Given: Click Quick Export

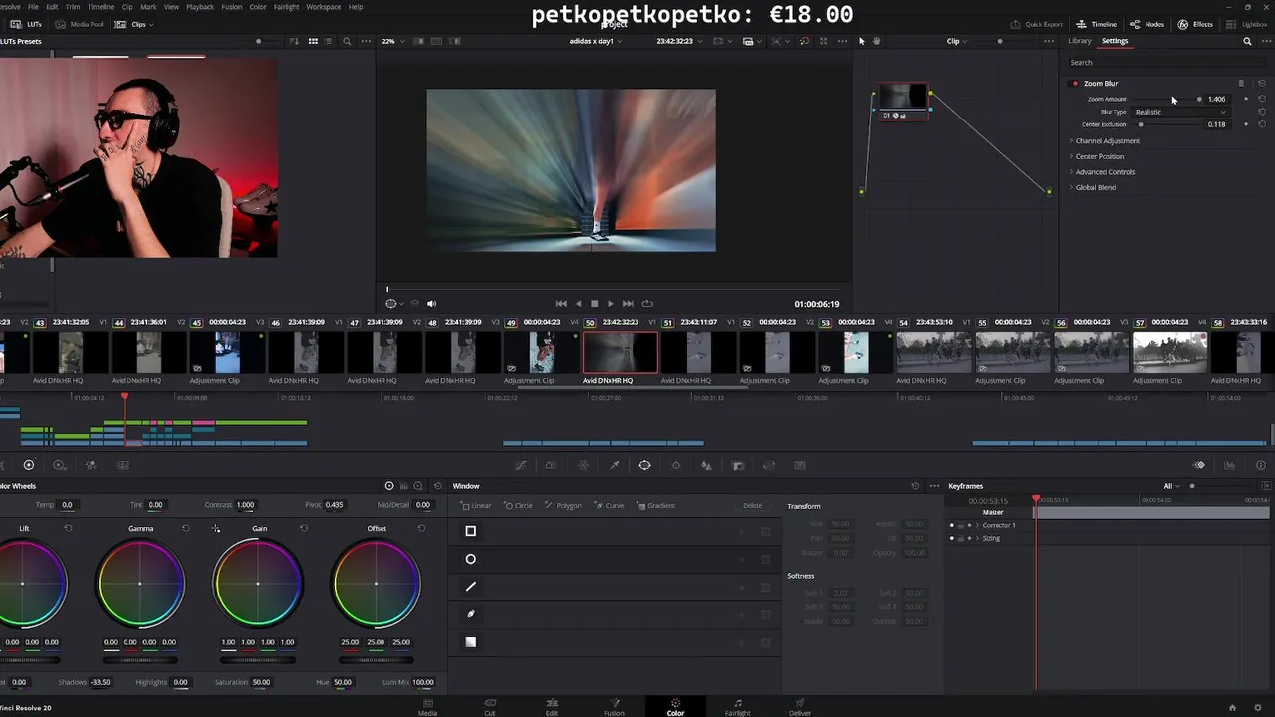Looking at the screenshot, I should coord(1036,24).
